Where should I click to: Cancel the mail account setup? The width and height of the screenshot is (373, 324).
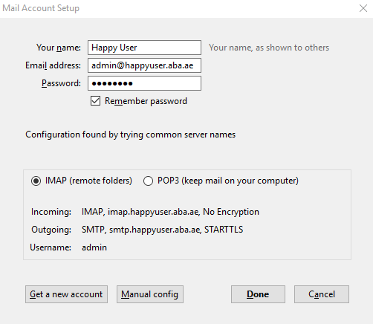tap(322, 294)
